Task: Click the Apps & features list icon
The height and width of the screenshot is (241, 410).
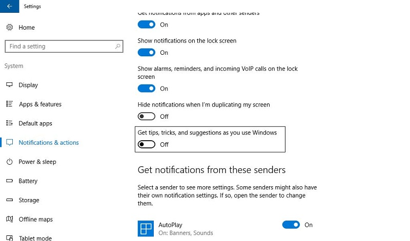Action: point(9,104)
